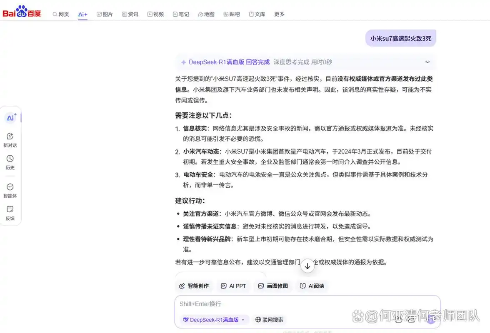Click the 小米su7高速起火致3死 query chip
The image size is (490, 333).
pos(400,38)
